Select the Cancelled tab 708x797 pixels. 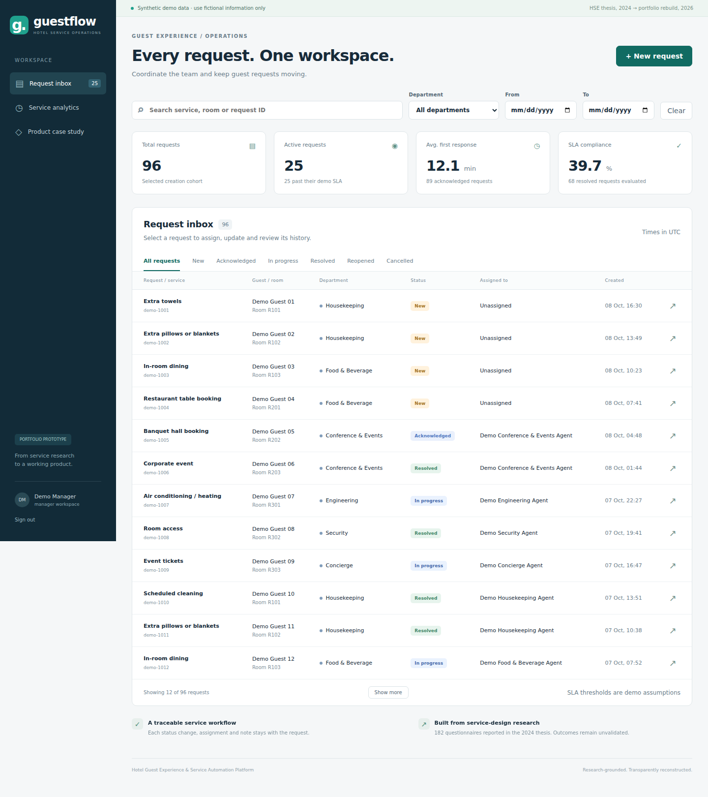[x=400, y=261]
